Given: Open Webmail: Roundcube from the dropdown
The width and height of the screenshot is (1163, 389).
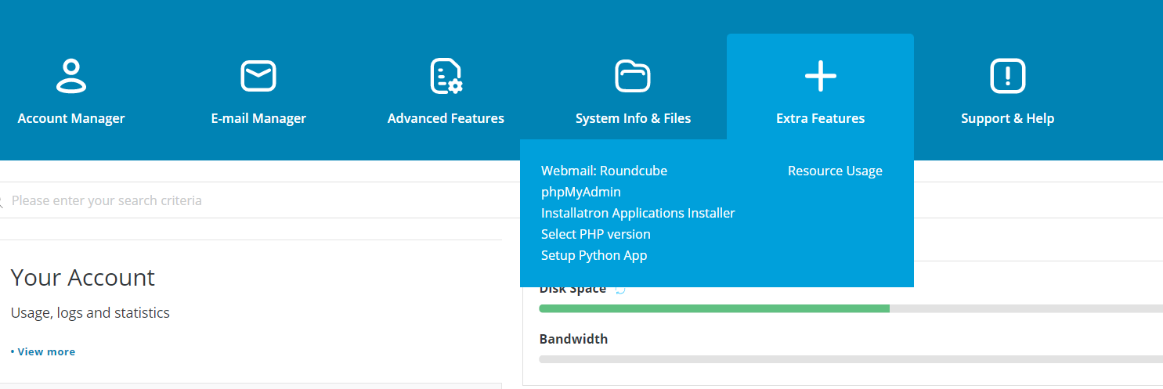Looking at the screenshot, I should click(604, 171).
